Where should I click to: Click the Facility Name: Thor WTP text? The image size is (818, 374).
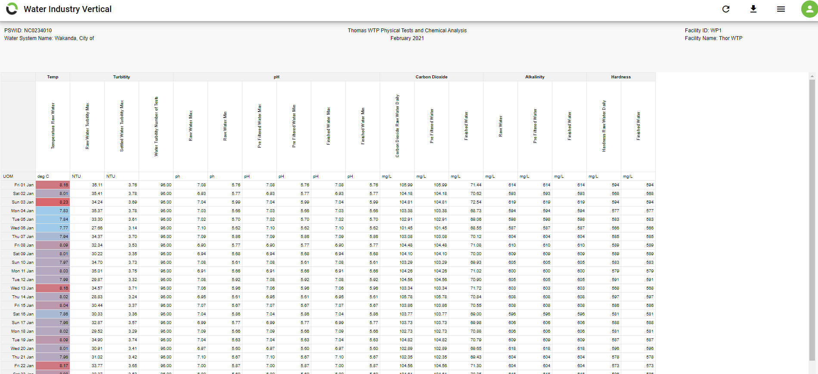pyautogui.click(x=713, y=38)
